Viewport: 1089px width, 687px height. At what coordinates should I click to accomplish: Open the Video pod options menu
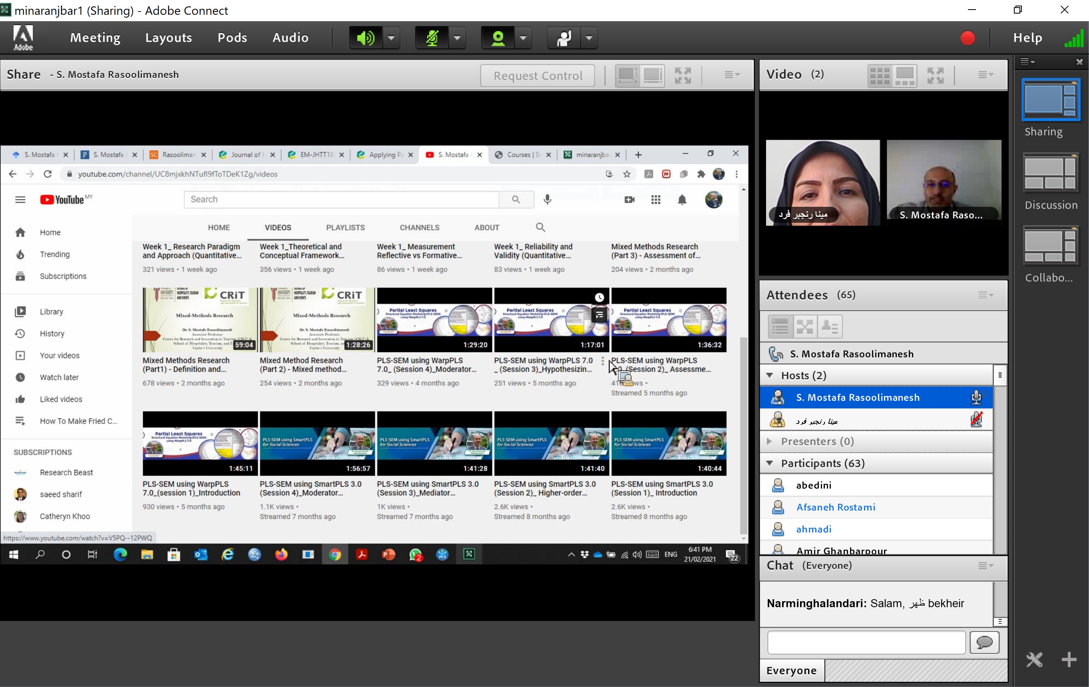click(985, 75)
